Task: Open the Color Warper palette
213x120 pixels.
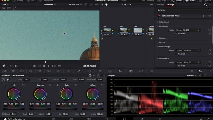Action: coord(69,71)
